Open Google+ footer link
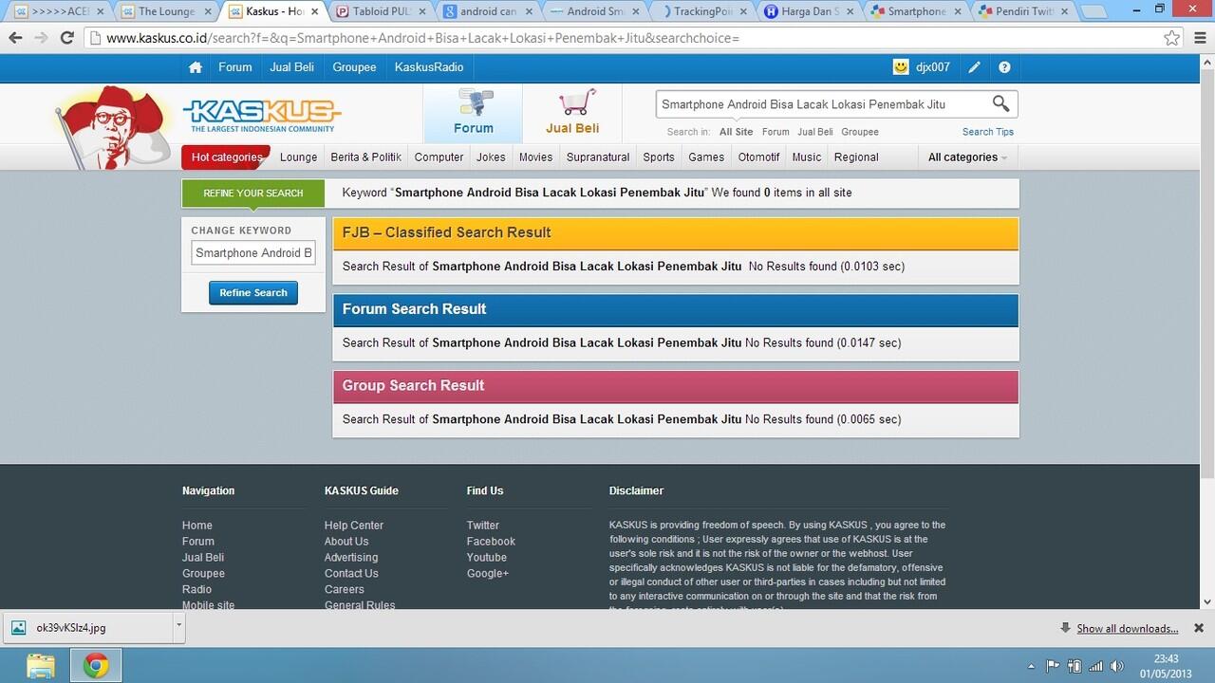Image resolution: width=1215 pixels, height=683 pixels. (487, 574)
